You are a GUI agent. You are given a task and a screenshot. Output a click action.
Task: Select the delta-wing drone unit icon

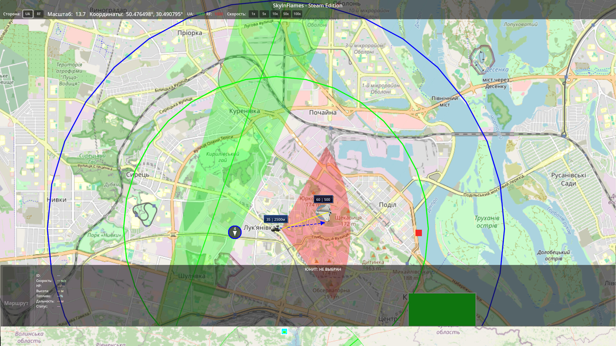323,212
